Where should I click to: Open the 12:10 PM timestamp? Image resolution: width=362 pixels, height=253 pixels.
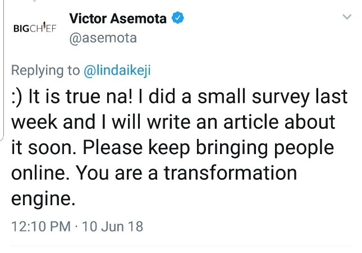click(x=41, y=226)
